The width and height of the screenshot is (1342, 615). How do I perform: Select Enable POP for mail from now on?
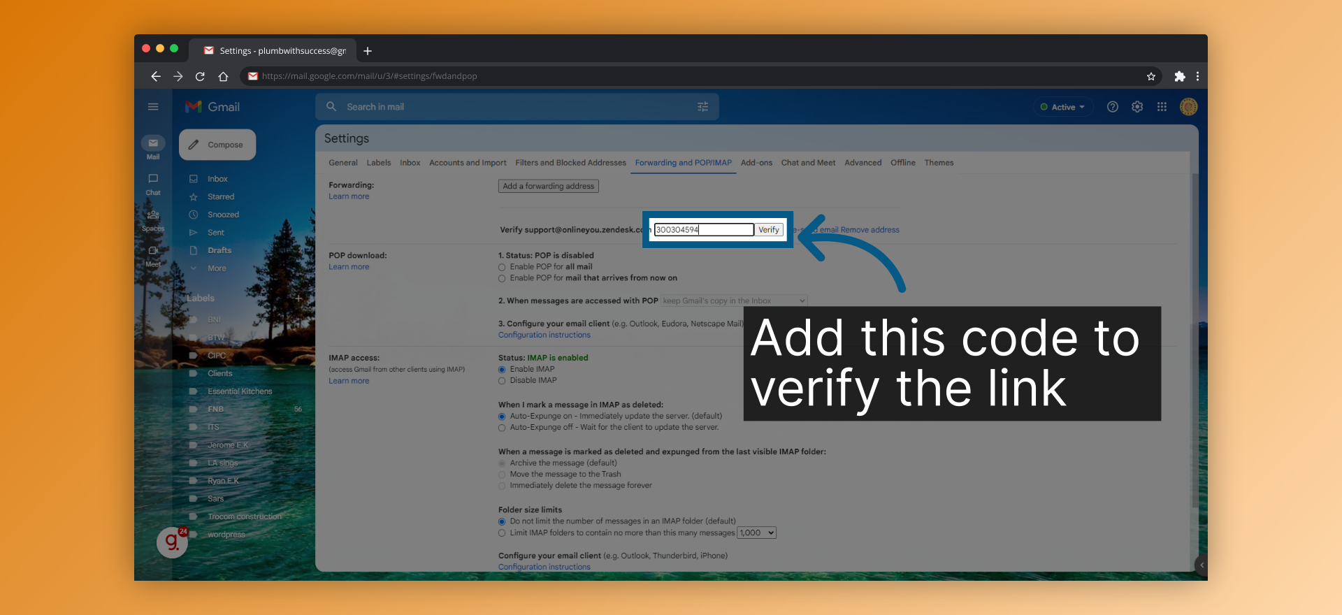point(502,278)
